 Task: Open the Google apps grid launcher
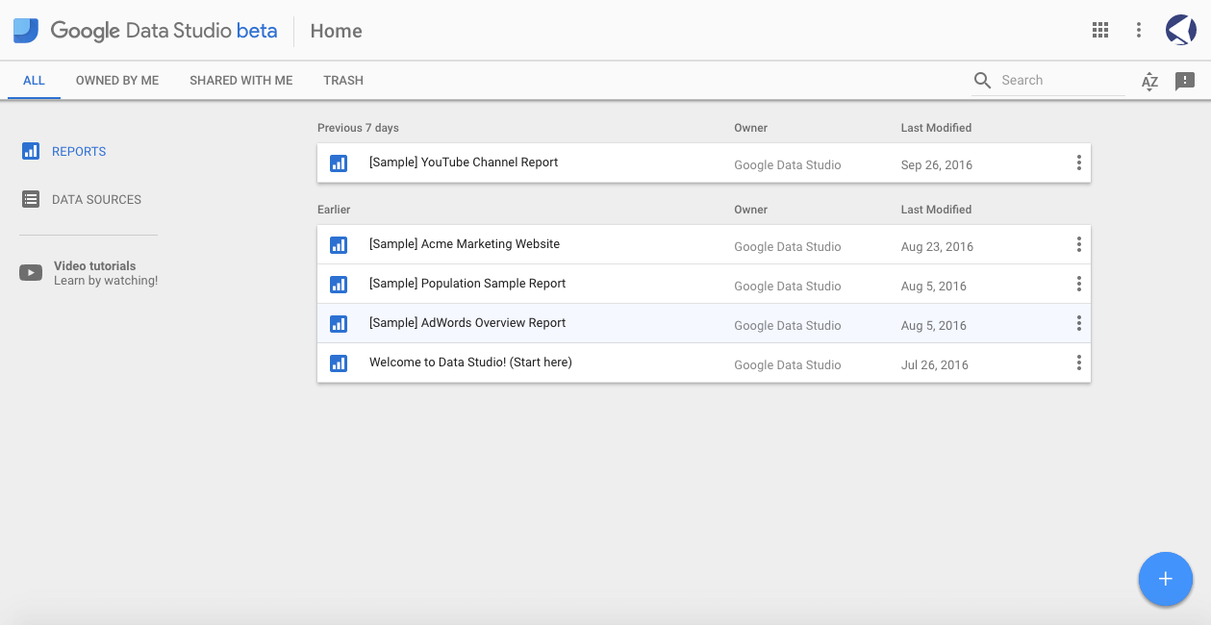(1100, 30)
